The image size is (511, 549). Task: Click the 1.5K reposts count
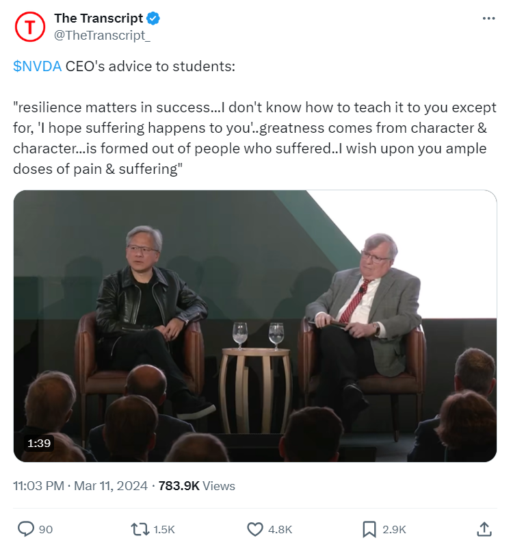pos(164,529)
